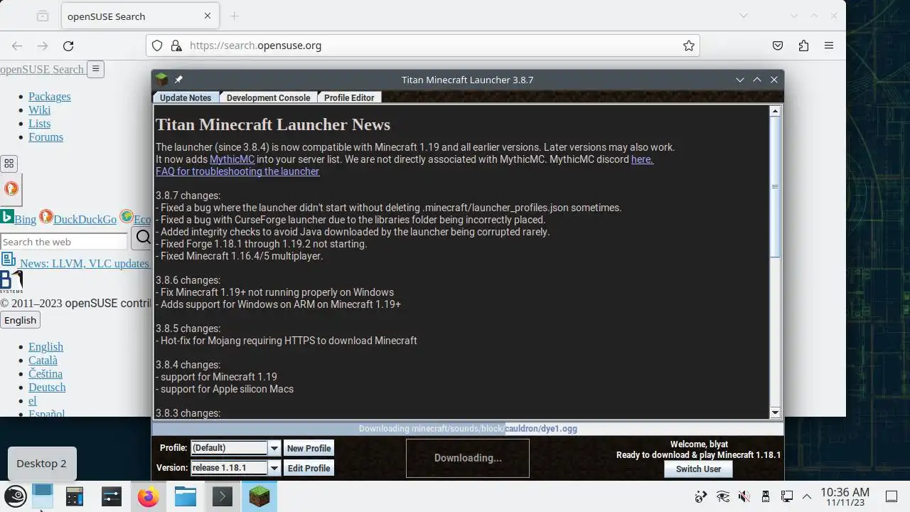Bookmark this page with the star icon
Screen dimensions: 910x512
(688, 46)
